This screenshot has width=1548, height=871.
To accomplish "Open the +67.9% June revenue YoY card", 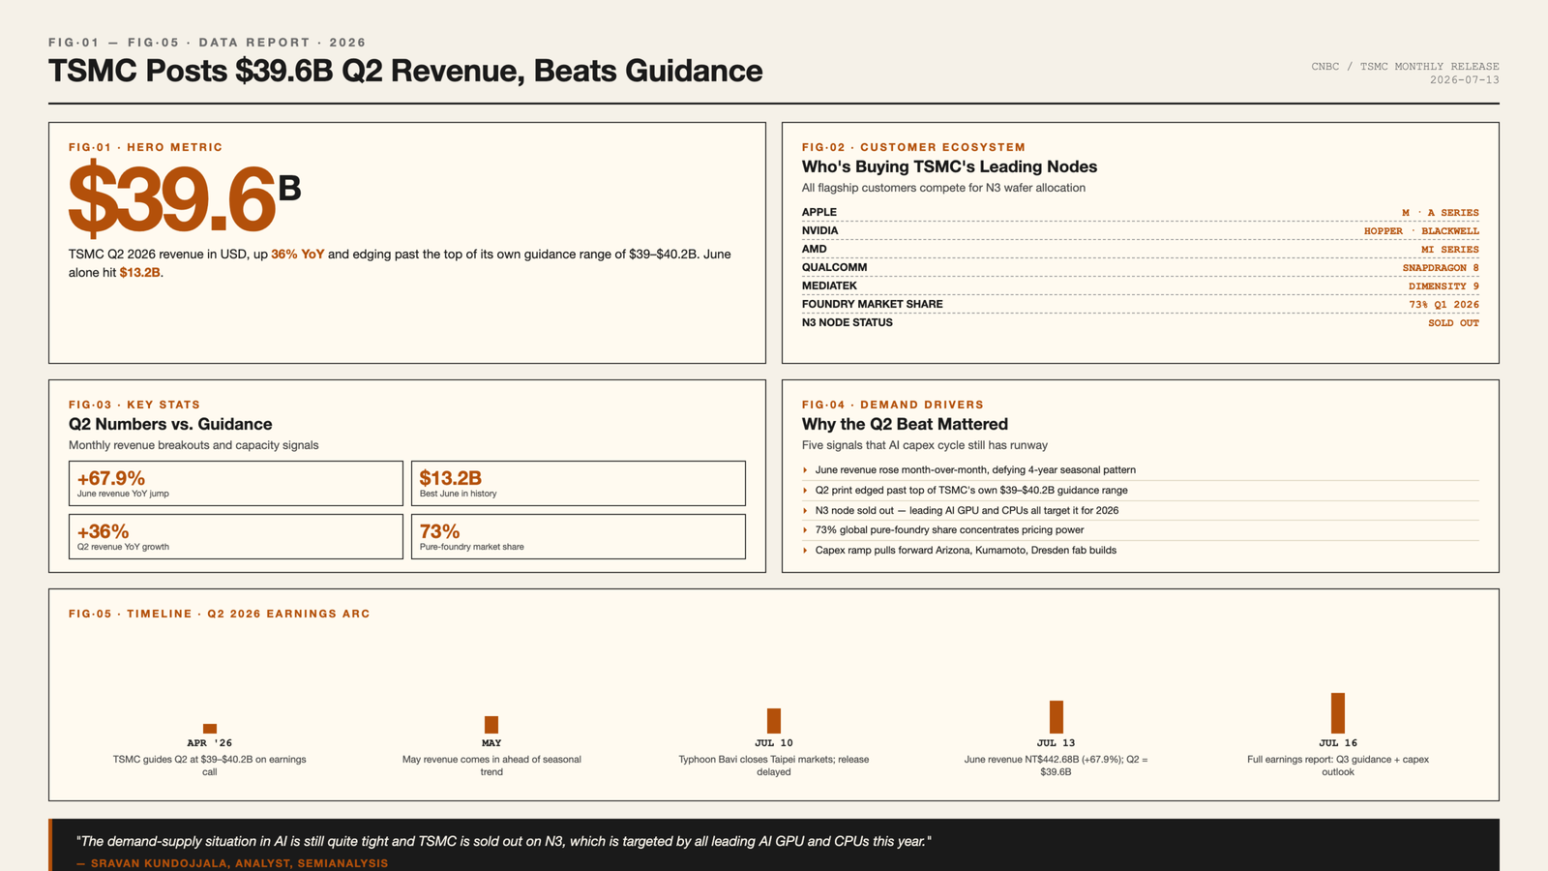I will tap(236, 483).
